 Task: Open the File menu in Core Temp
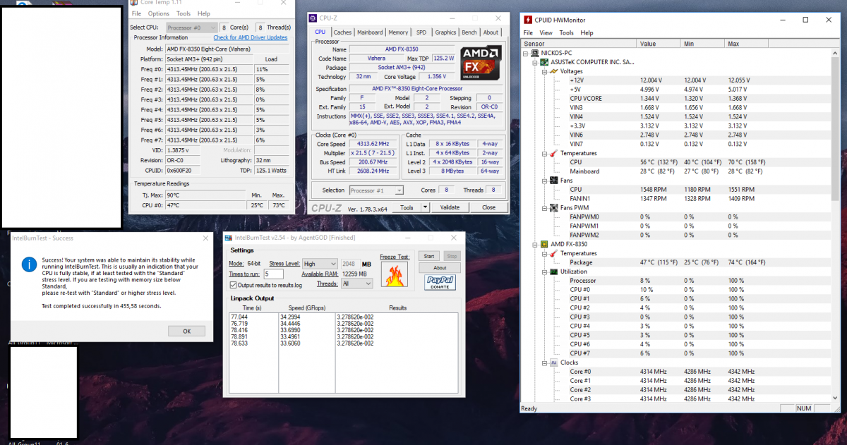136,13
